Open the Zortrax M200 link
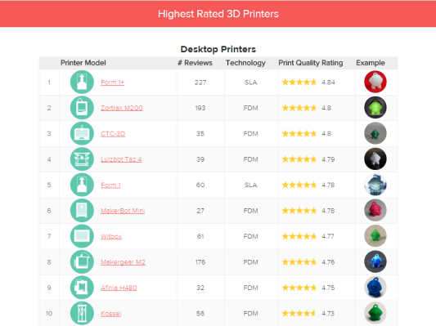The height and width of the screenshot is (326, 436). 122,108
